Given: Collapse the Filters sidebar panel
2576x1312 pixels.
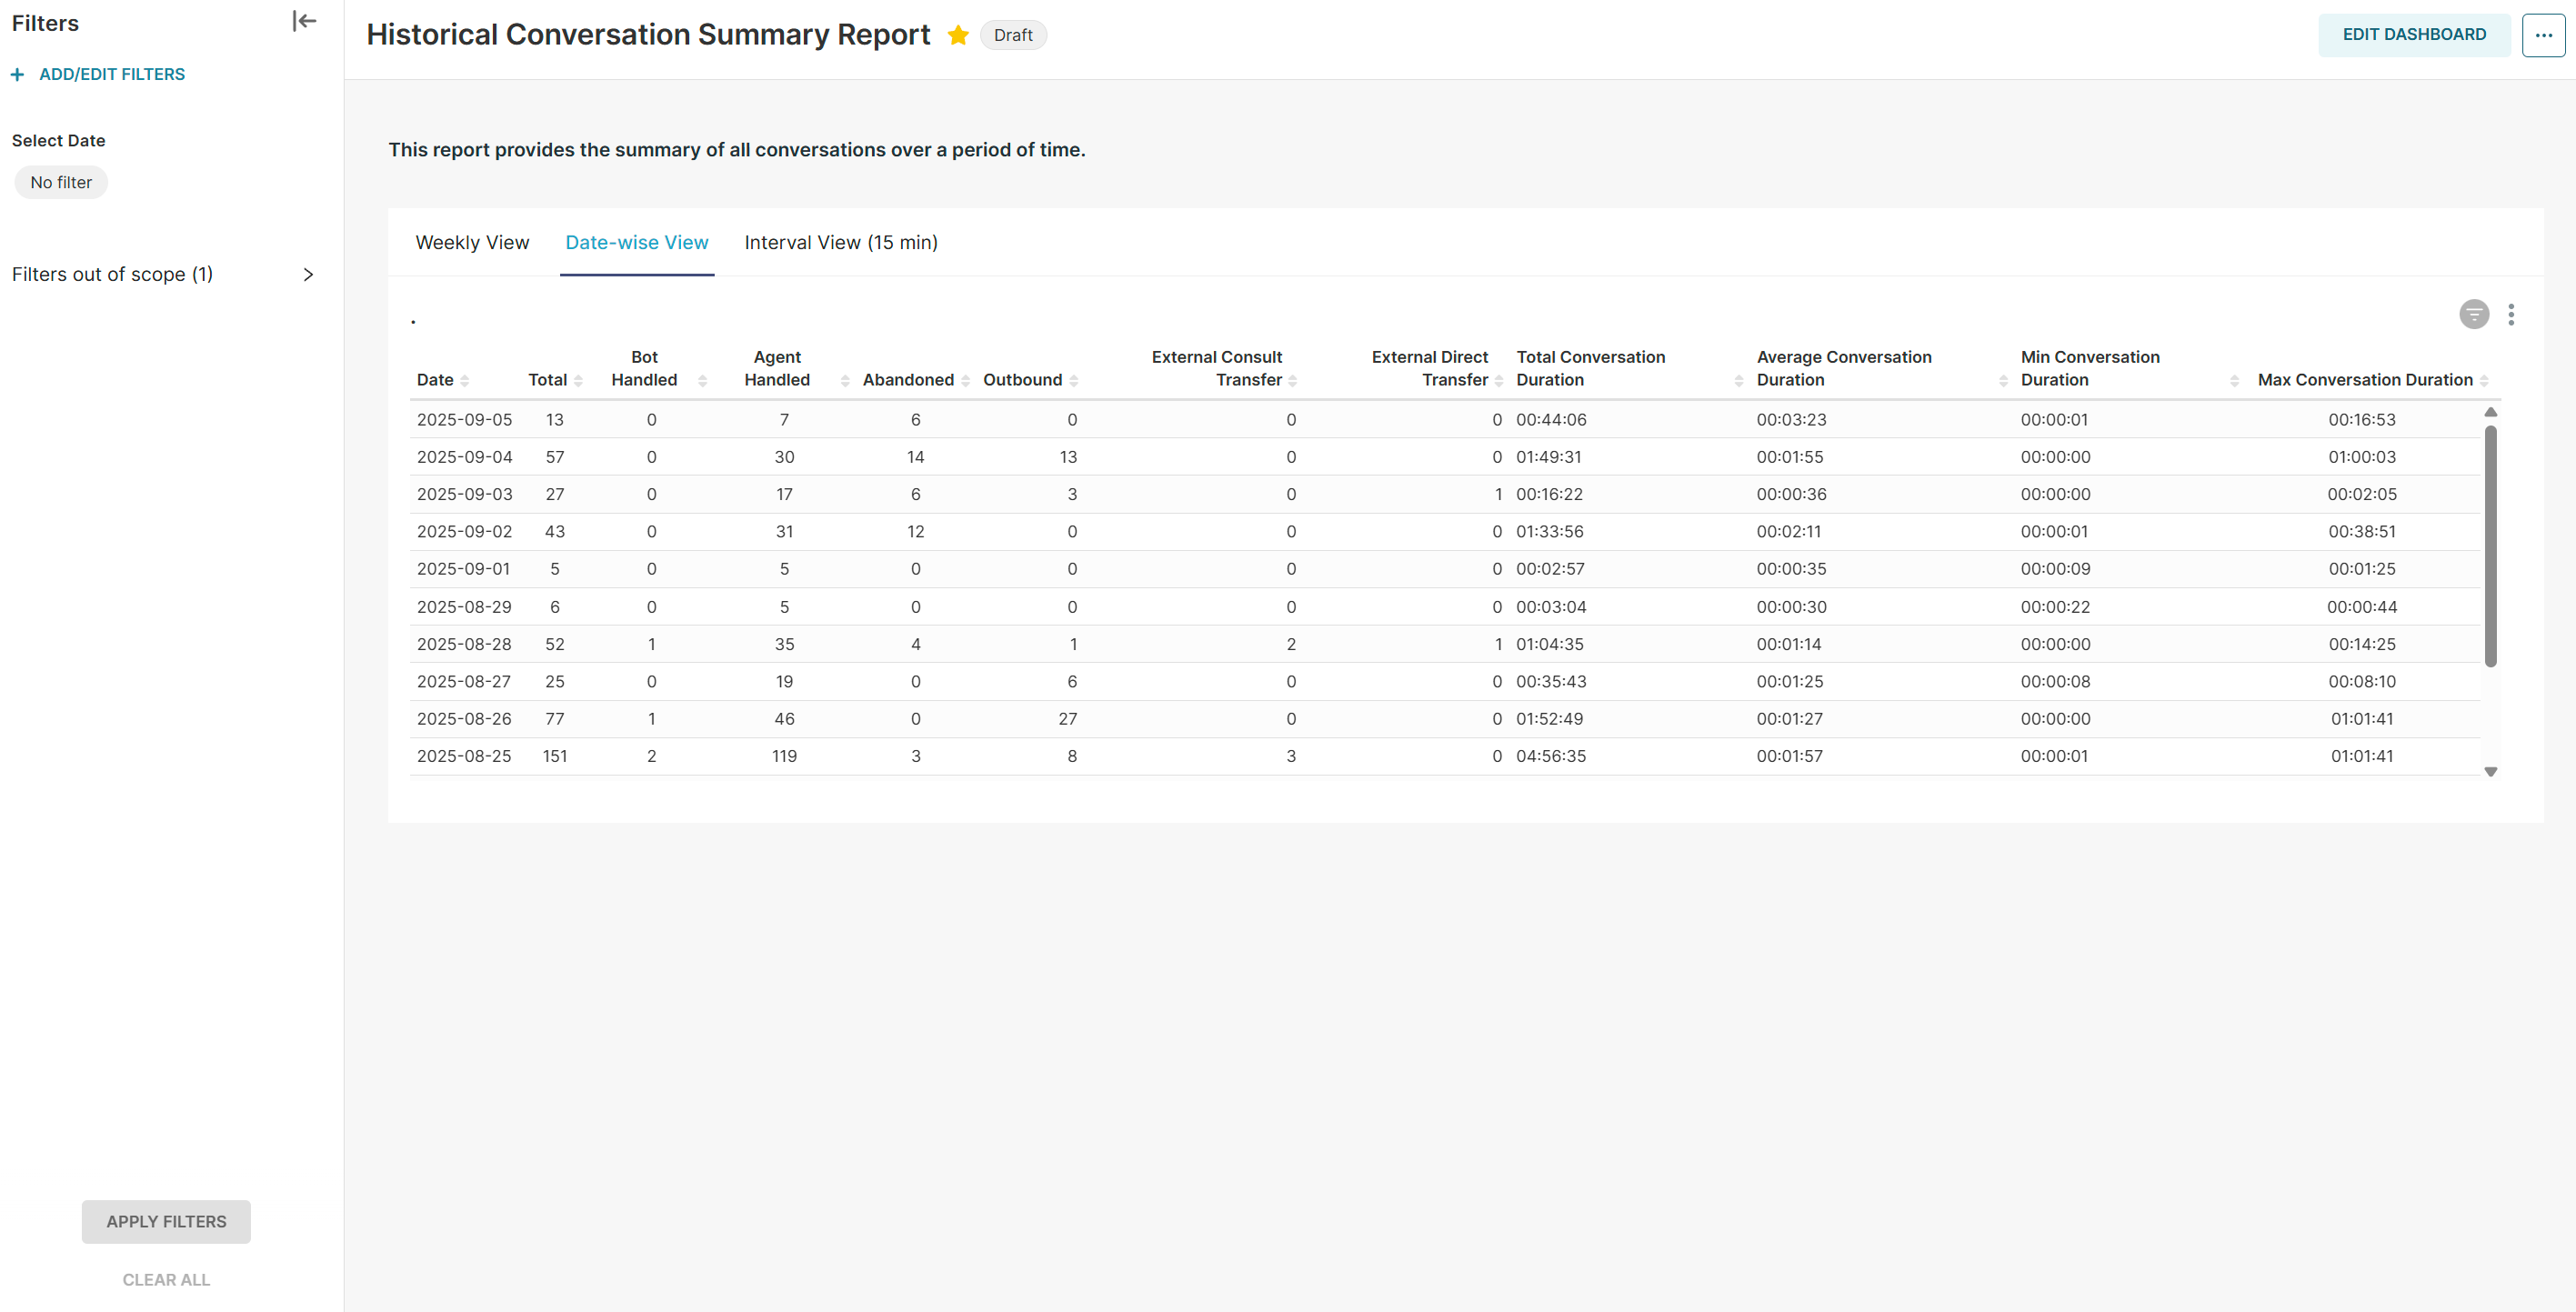Looking at the screenshot, I should coord(304,22).
